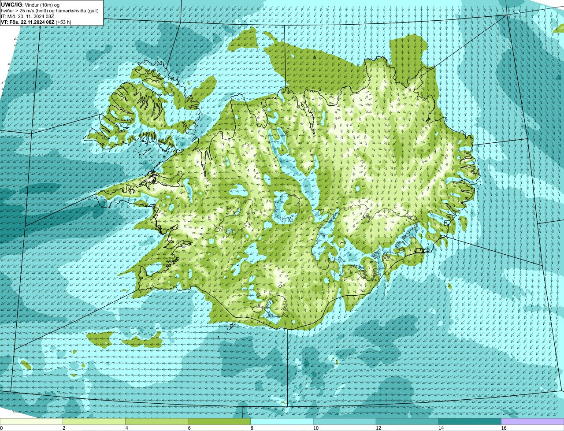
Task: Click the '8' label on the color scale
Action: 252,428
